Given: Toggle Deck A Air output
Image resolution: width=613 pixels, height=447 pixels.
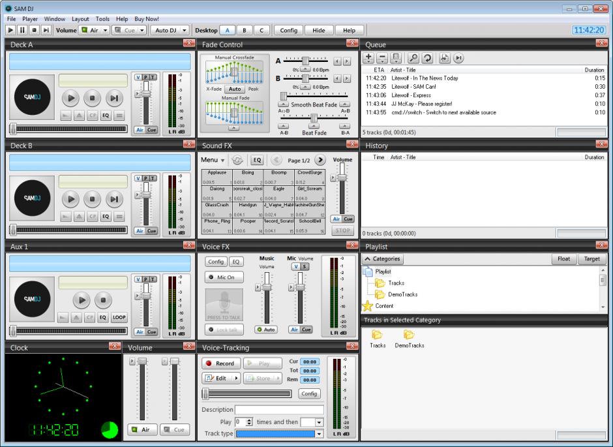Looking at the screenshot, I should tap(140, 130).
